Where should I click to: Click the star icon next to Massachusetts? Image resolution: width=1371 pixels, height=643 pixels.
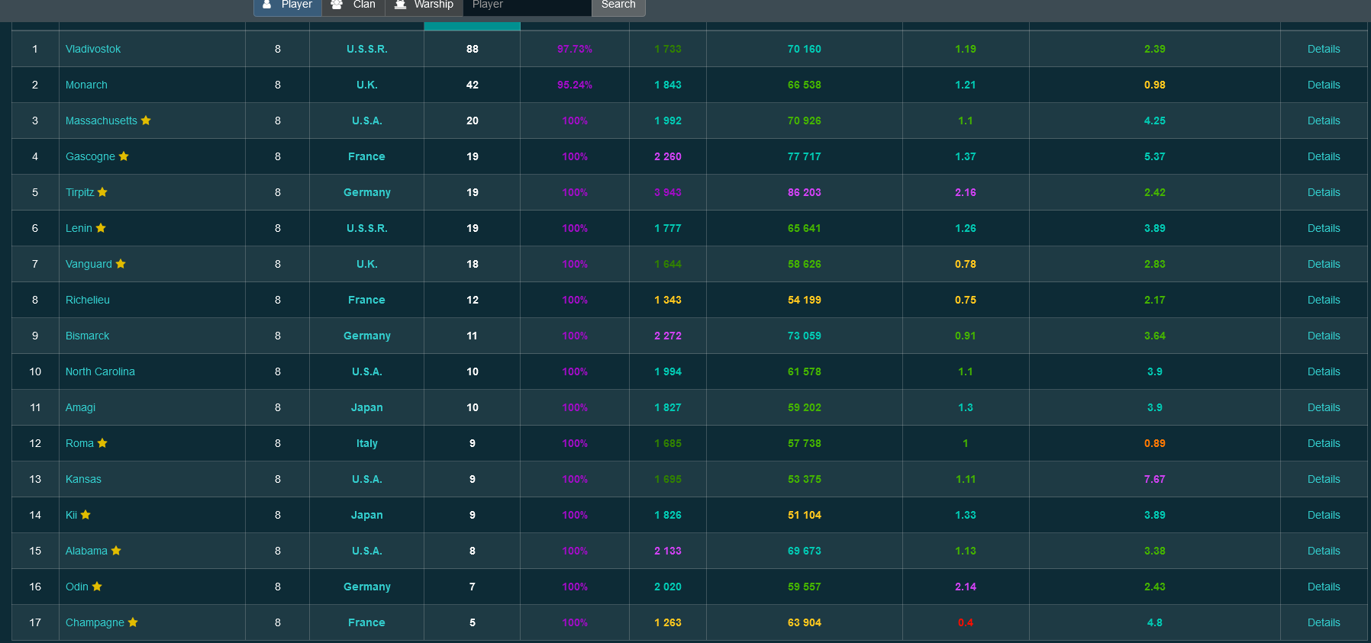tap(146, 121)
